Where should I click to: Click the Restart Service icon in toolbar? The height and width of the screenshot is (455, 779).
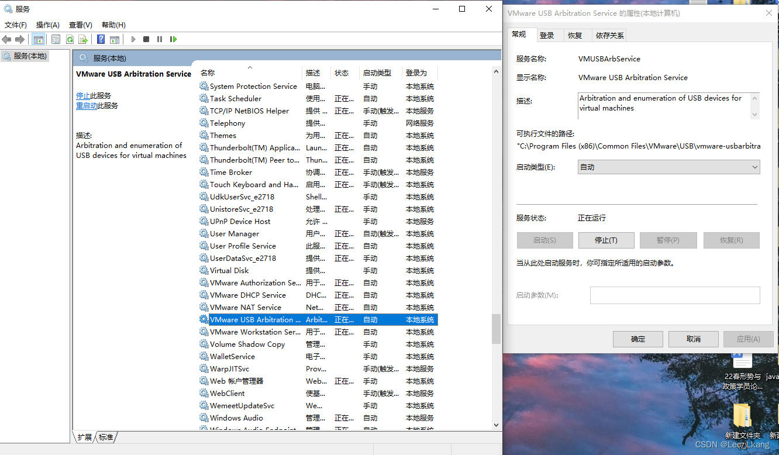click(x=173, y=39)
